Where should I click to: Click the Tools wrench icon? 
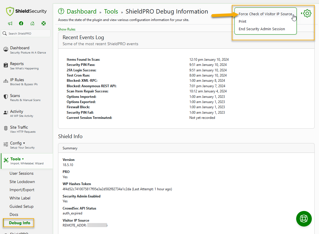[6, 160]
